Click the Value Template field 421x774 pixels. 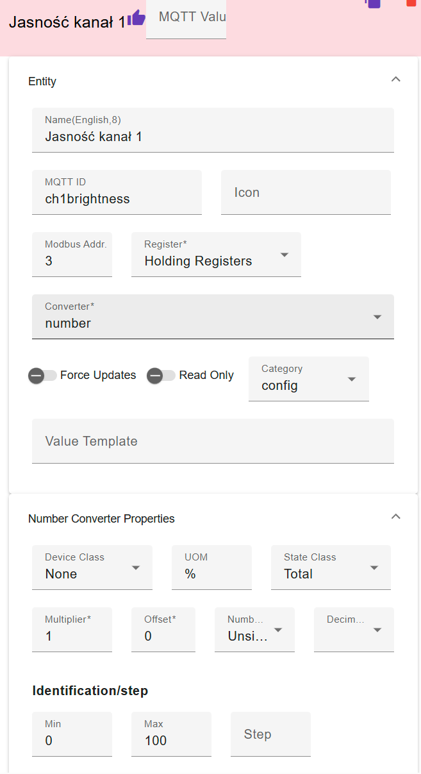point(213,441)
